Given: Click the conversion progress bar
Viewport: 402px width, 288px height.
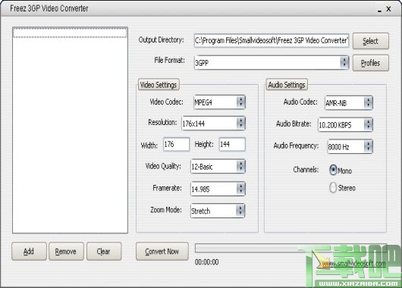Looking at the screenshot, I should coord(291,248).
